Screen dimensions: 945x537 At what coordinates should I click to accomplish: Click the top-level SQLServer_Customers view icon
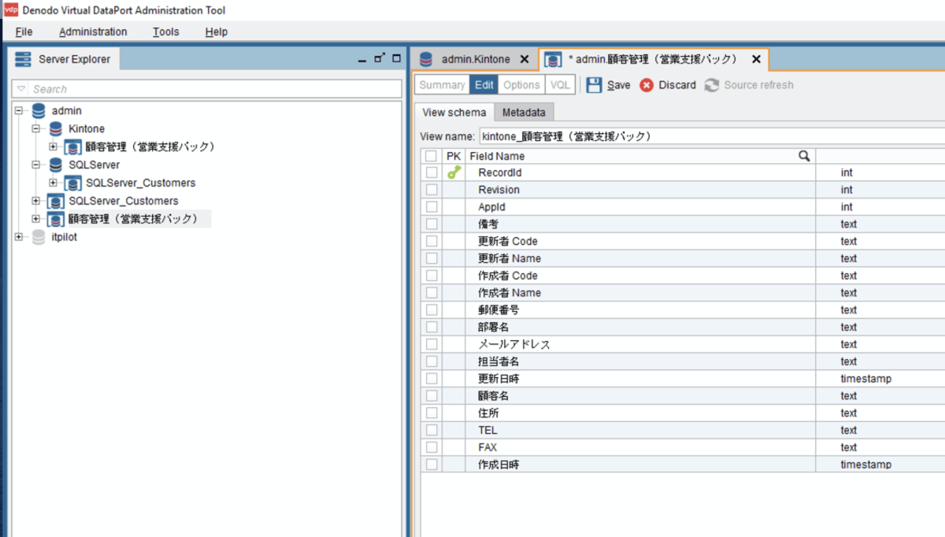click(x=56, y=201)
